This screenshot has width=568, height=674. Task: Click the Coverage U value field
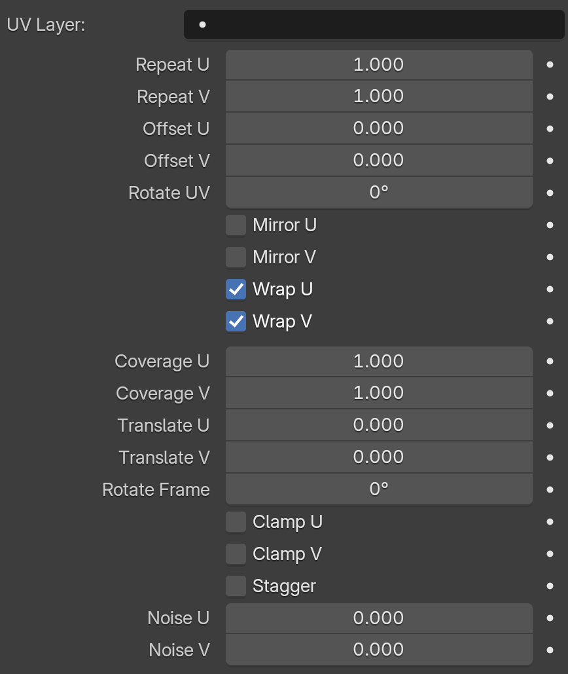[379, 362]
